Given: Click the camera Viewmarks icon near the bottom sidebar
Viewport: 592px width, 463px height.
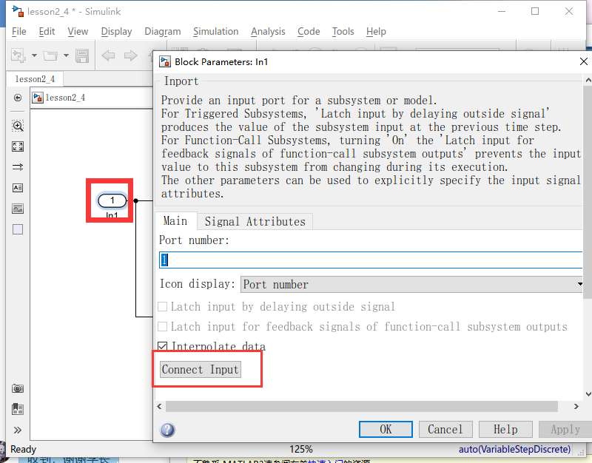Looking at the screenshot, I should (17, 388).
